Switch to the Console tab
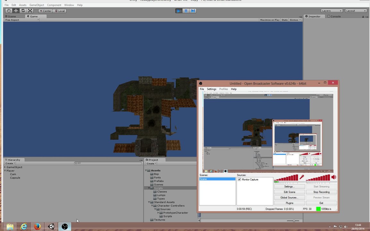The image size is (370, 231). coord(334,16)
